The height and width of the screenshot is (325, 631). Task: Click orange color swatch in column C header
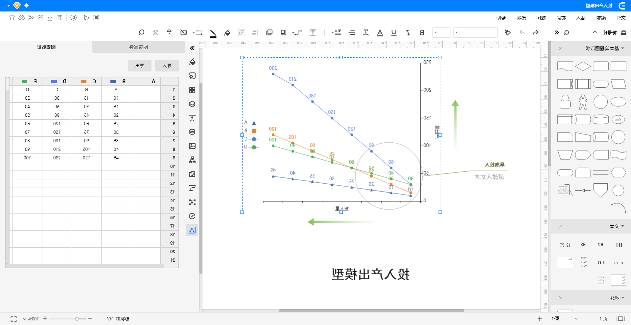[83, 81]
